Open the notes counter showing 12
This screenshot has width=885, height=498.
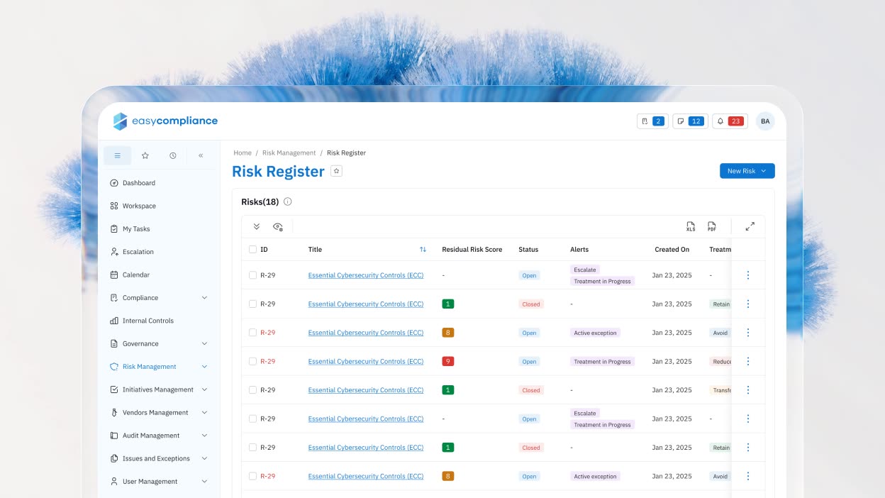point(690,121)
